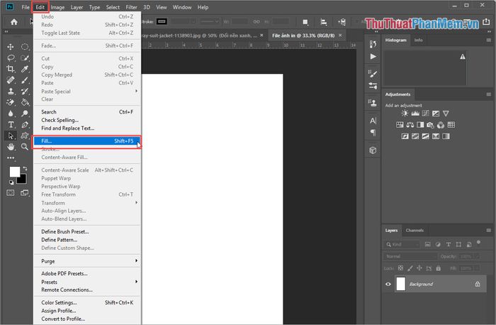Select the Clone Stamp tool
This screenshot has width=496, height=325.
point(11,92)
